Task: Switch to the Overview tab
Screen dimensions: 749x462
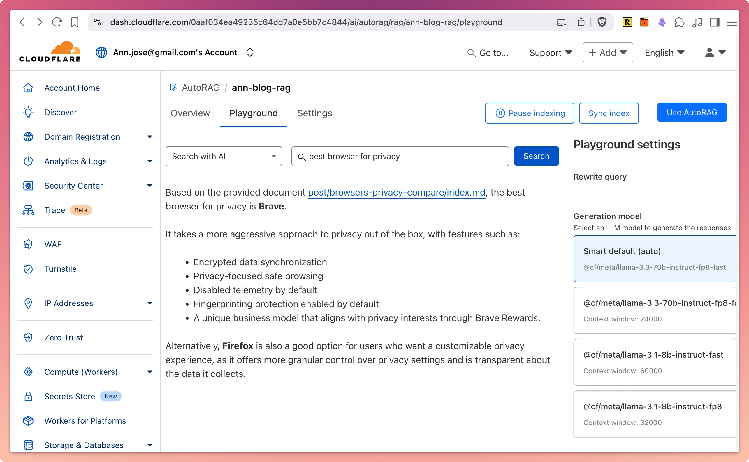Action: click(x=190, y=113)
